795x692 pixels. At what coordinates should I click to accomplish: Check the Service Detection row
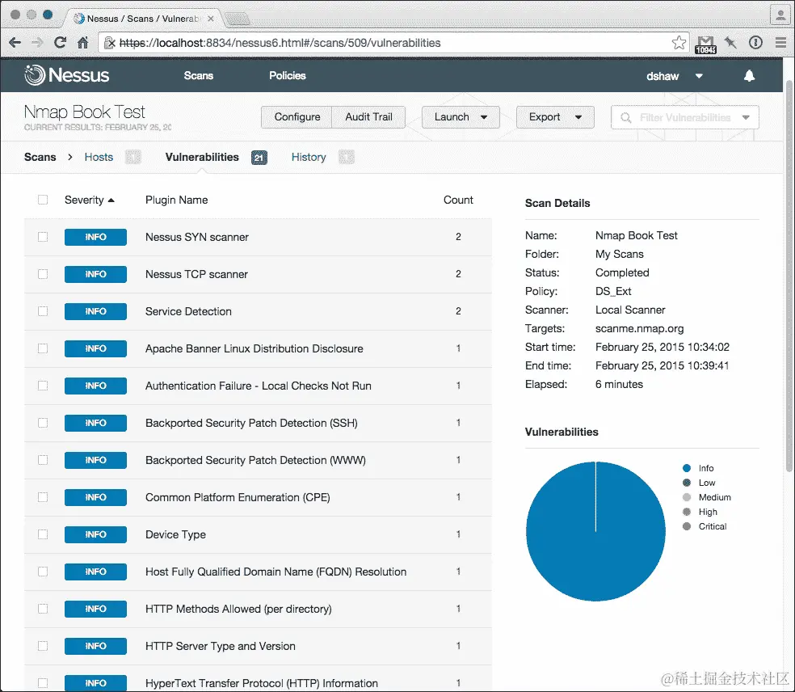pos(43,311)
